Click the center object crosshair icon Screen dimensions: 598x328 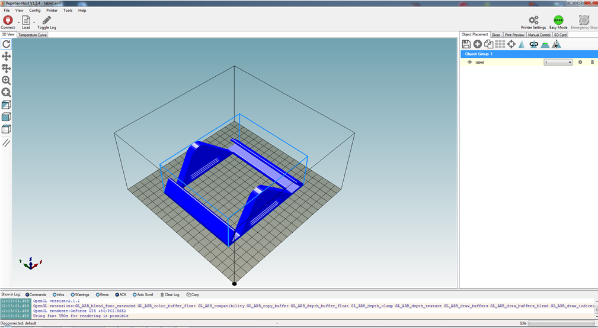(511, 44)
